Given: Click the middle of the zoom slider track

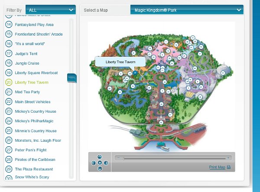Looking at the screenshot, I should point(175,159).
